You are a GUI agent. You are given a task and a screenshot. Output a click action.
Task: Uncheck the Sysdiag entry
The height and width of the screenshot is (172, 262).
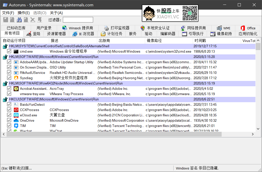click(9, 78)
